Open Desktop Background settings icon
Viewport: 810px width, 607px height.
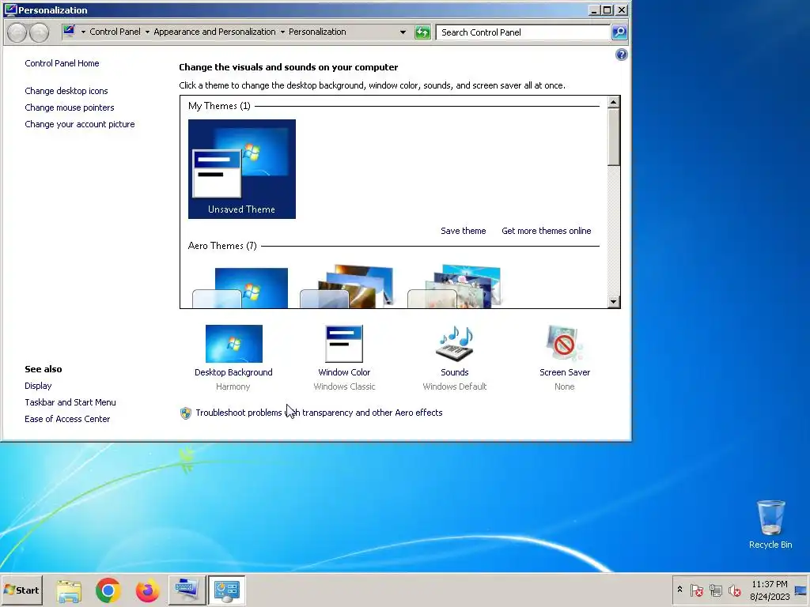(x=233, y=344)
